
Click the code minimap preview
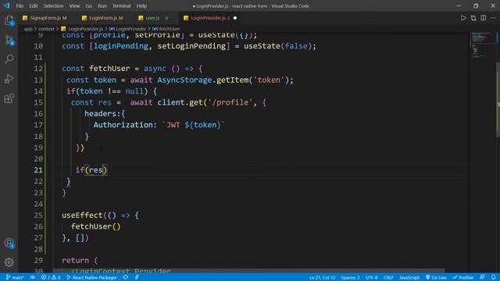(x=483, y=44)
